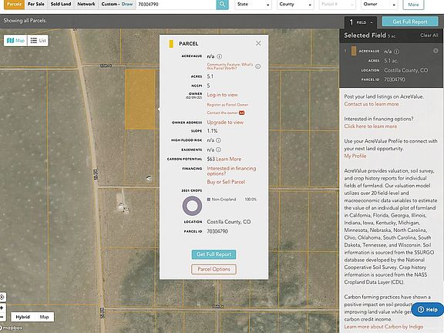Open the County dropdown

click(295, 5)
